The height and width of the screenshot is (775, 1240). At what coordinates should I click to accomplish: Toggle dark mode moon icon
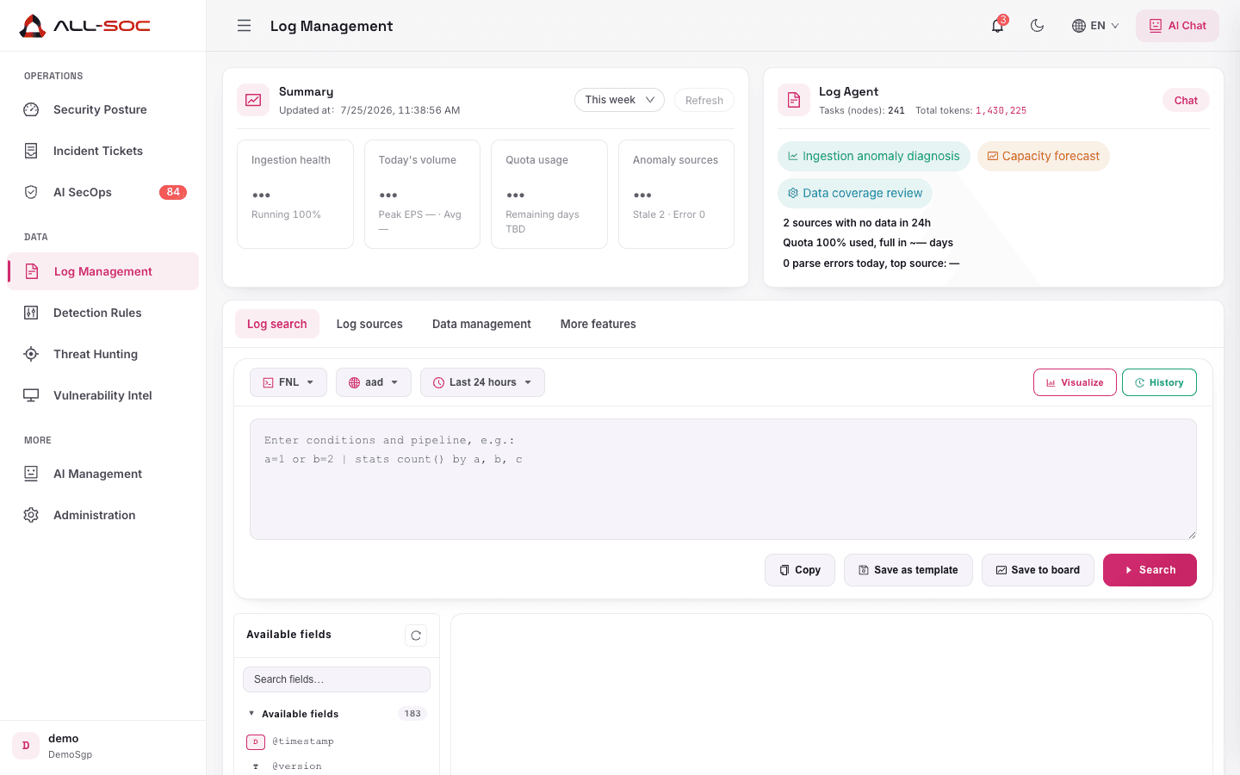(x=1037, y=26)
